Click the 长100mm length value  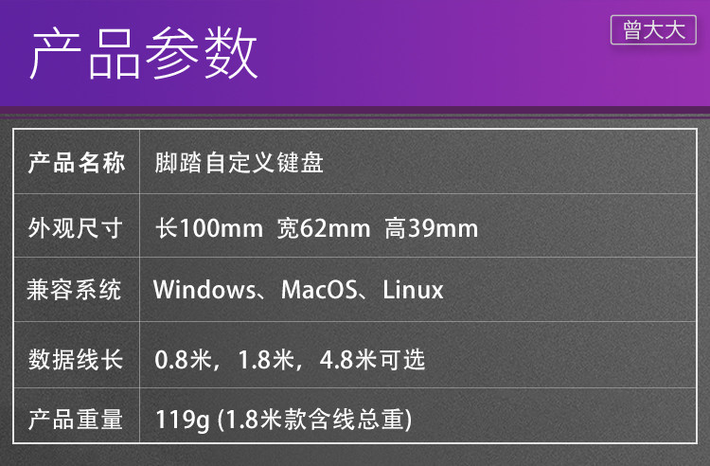tap(209, 228)
